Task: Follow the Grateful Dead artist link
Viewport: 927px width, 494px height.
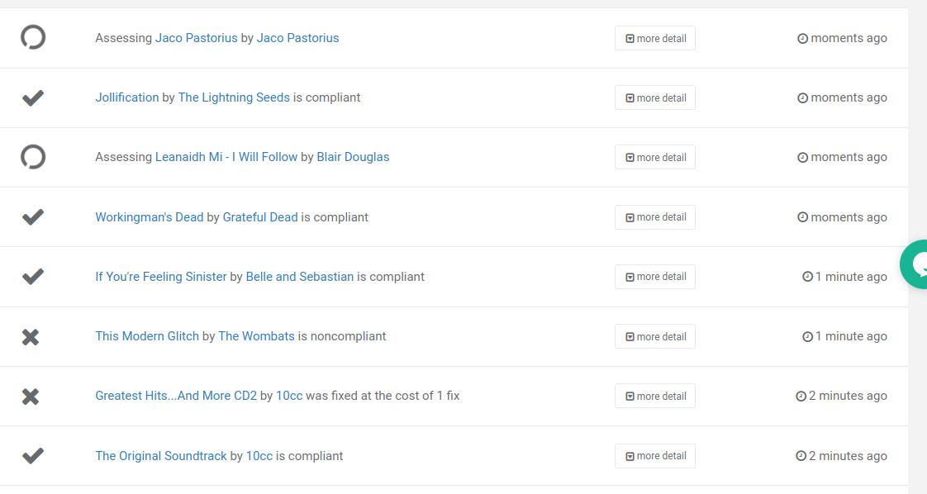Action: click(x=260, y=217)
